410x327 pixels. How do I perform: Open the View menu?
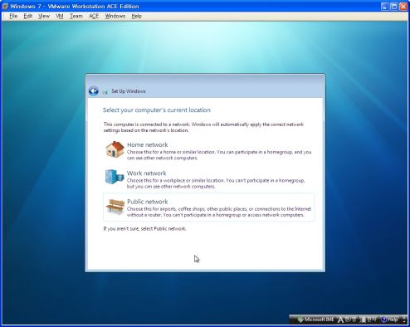[x=44, y=16]
